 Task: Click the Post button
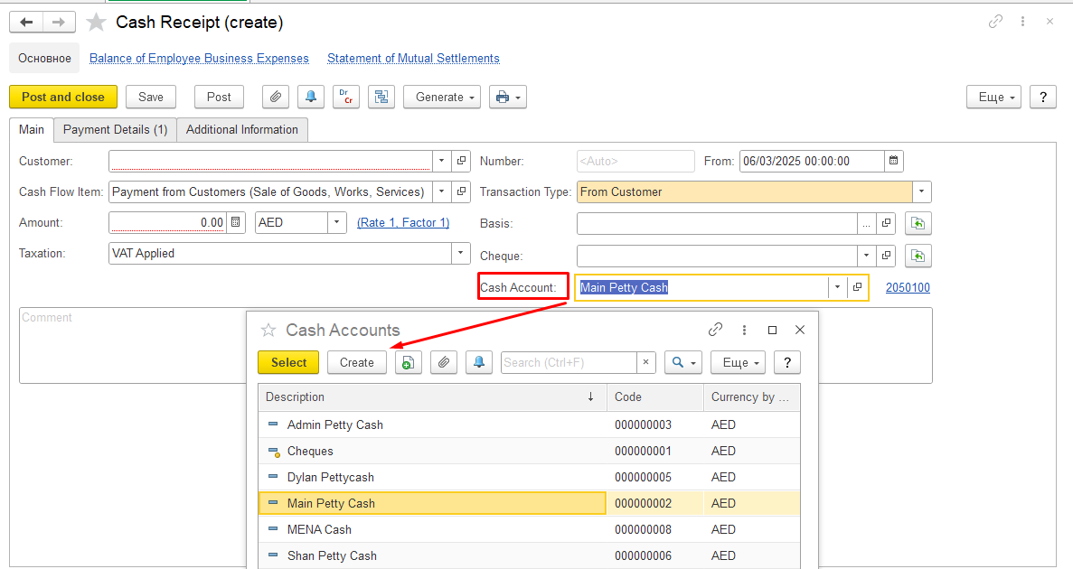[x=219, y=98]
